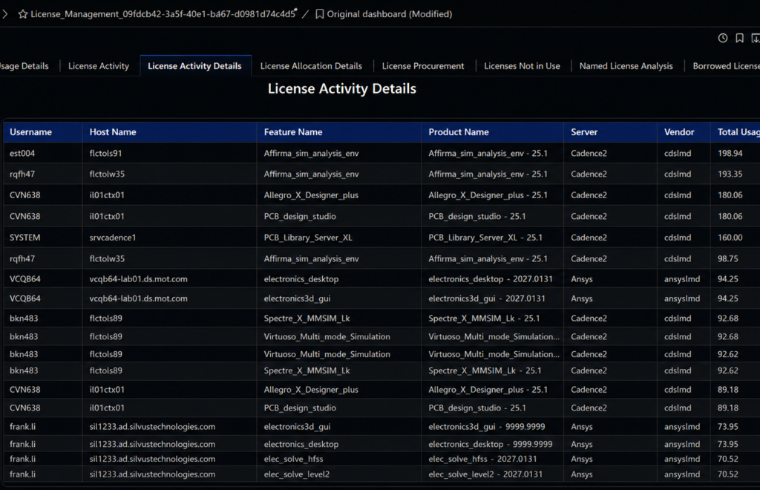Click feature electronics_desktop in VCQB64 row
Screen dimensions: 760x490
point(301,279)
